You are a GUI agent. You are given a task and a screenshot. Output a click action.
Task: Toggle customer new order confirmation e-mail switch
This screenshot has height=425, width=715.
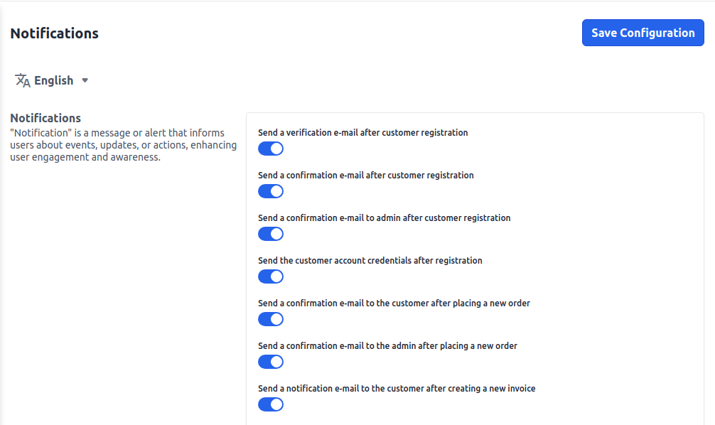click(x=271, y=319)
